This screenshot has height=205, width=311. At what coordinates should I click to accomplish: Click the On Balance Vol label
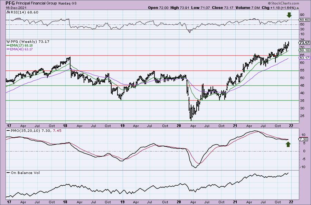(25, 173)
